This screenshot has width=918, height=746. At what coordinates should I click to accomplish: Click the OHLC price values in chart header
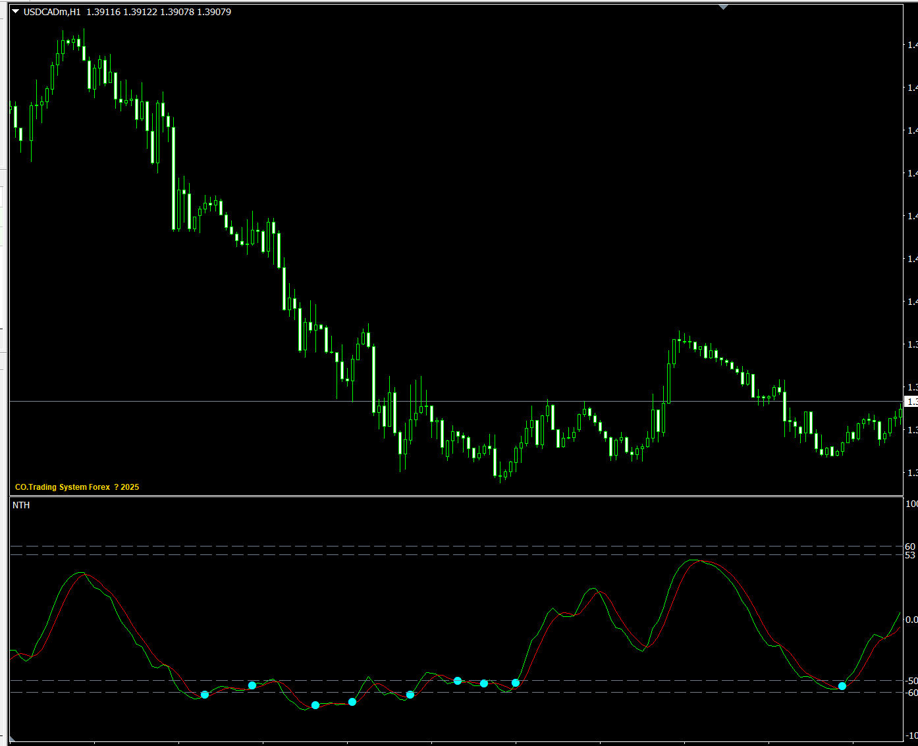point(159,12)
